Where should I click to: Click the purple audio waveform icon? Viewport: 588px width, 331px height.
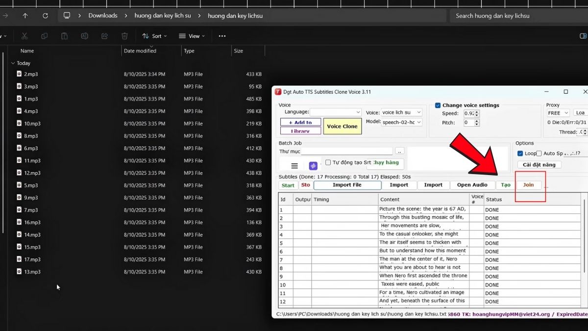313,166
